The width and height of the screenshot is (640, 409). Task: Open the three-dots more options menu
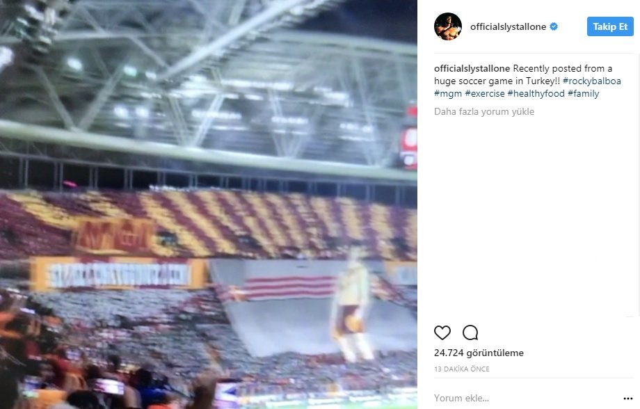point(627,399)
